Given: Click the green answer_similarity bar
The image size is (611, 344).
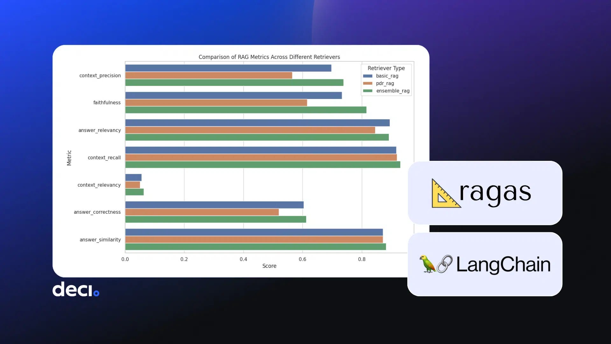Looking at the screenshot, I should (x=255, y=247).
